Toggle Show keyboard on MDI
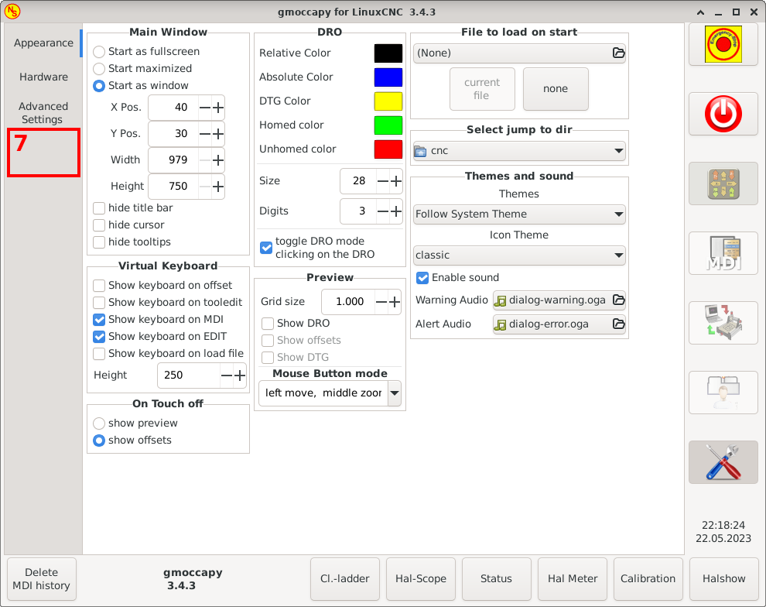This screenshot has height=607, width=766. tap(99, 320)
